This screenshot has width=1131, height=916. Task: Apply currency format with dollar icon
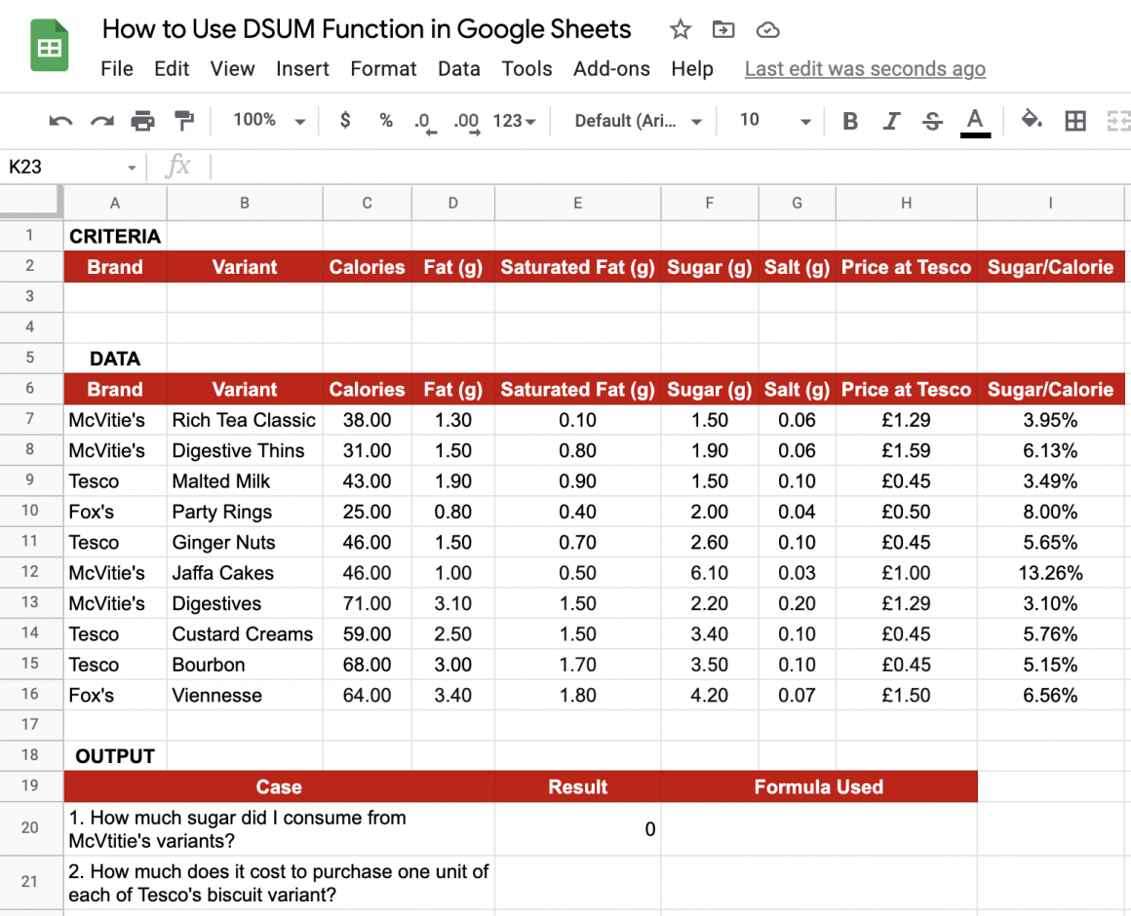(x=344, y=120)
